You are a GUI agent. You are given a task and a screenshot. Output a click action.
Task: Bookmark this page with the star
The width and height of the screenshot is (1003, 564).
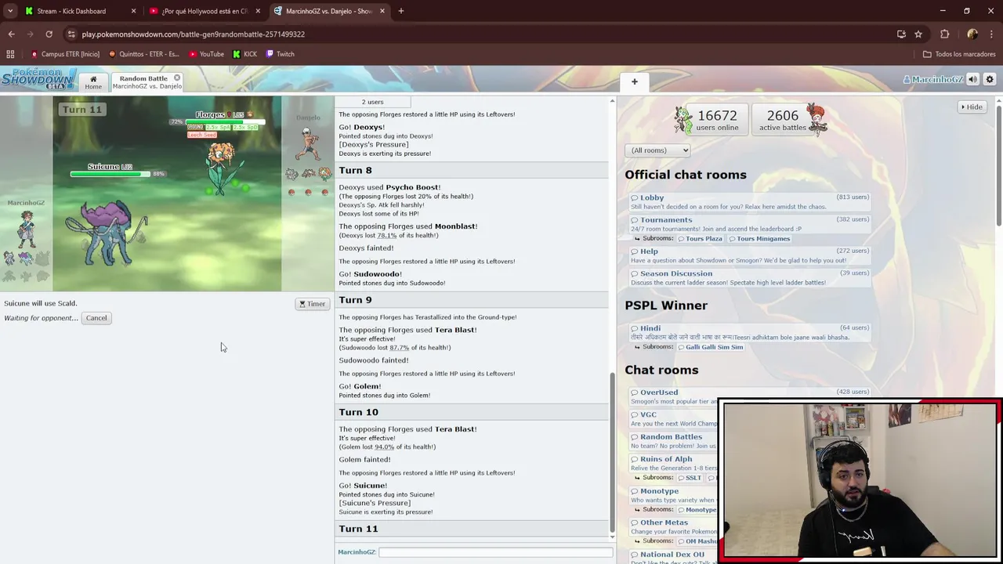click(918, 34)
